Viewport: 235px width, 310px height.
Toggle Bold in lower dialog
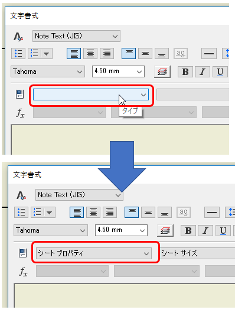pos(188,230)
